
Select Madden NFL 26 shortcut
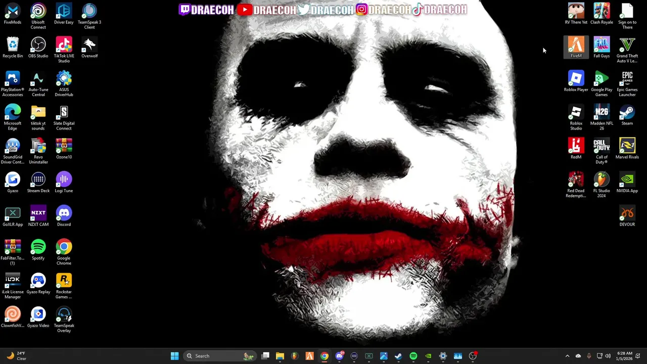[x=602, y=117]
